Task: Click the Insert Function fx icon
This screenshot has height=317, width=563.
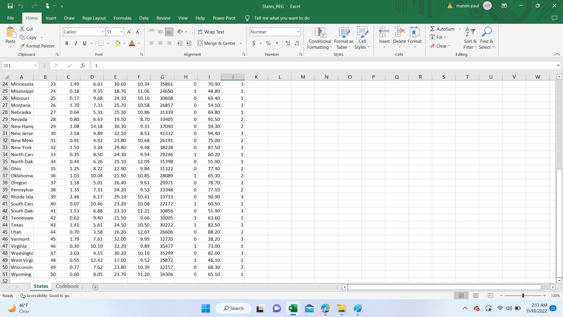Action: tap(83, 65)
